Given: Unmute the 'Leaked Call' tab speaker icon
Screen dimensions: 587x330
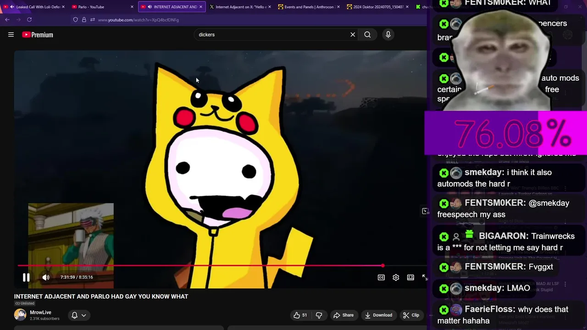Looking at the screenshot, I should point(12,7).
